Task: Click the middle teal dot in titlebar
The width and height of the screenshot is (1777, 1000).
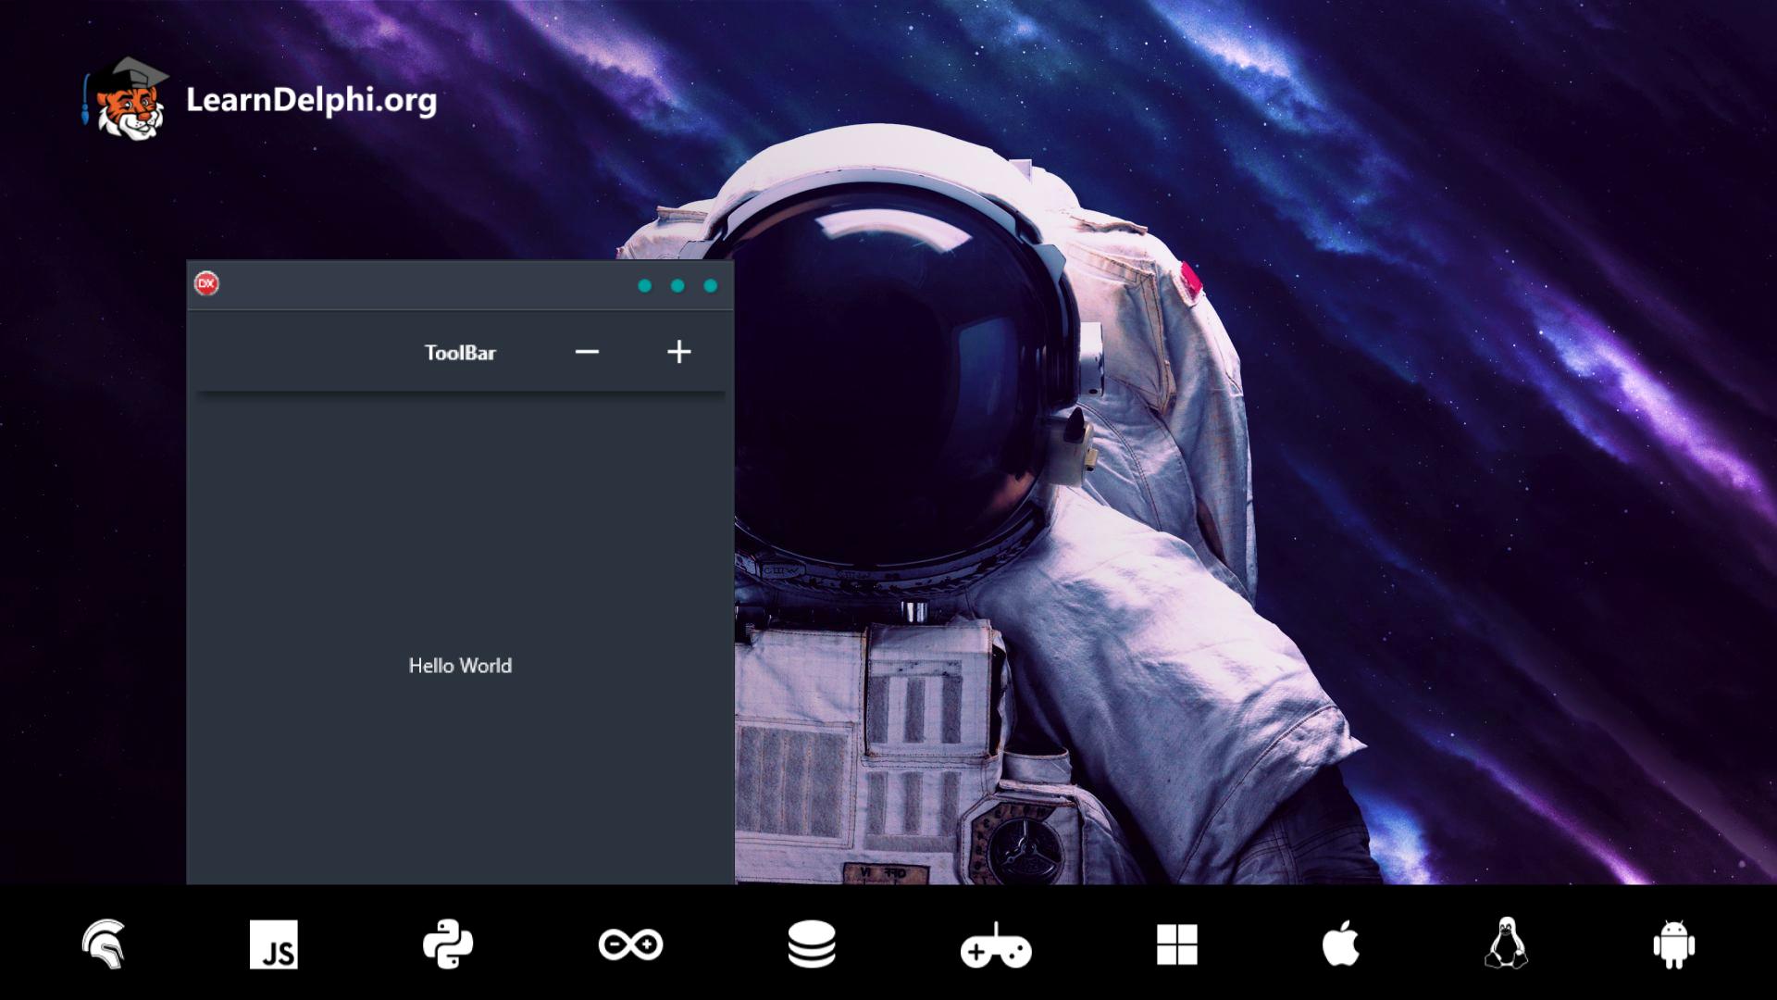Action: tap(677, 286)
